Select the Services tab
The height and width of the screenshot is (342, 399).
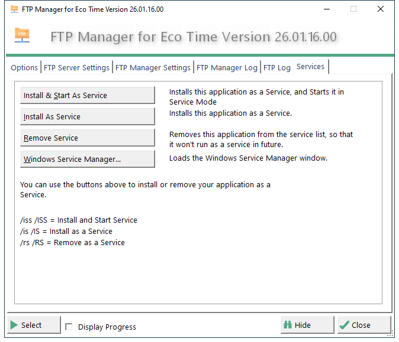coord(310,67)
